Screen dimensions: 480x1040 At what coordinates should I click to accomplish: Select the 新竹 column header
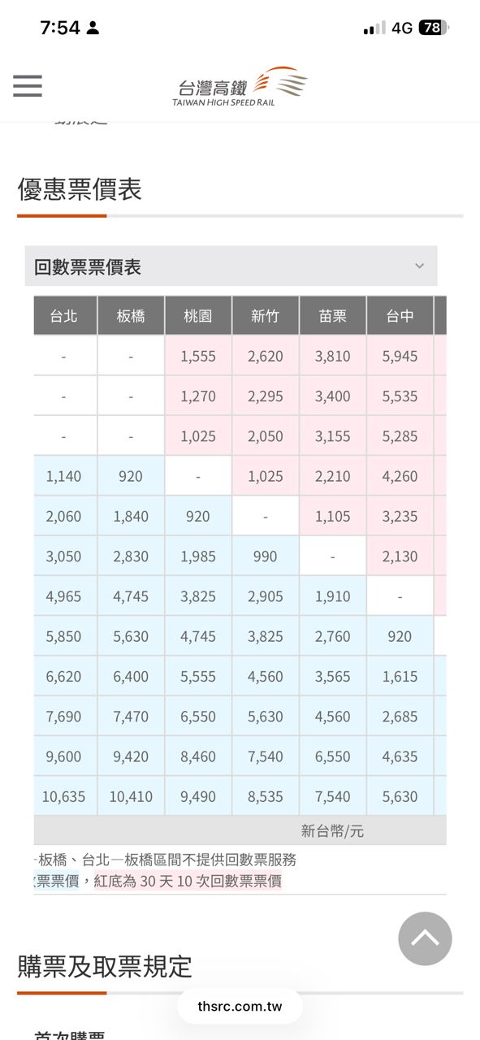tap(266, 316)
